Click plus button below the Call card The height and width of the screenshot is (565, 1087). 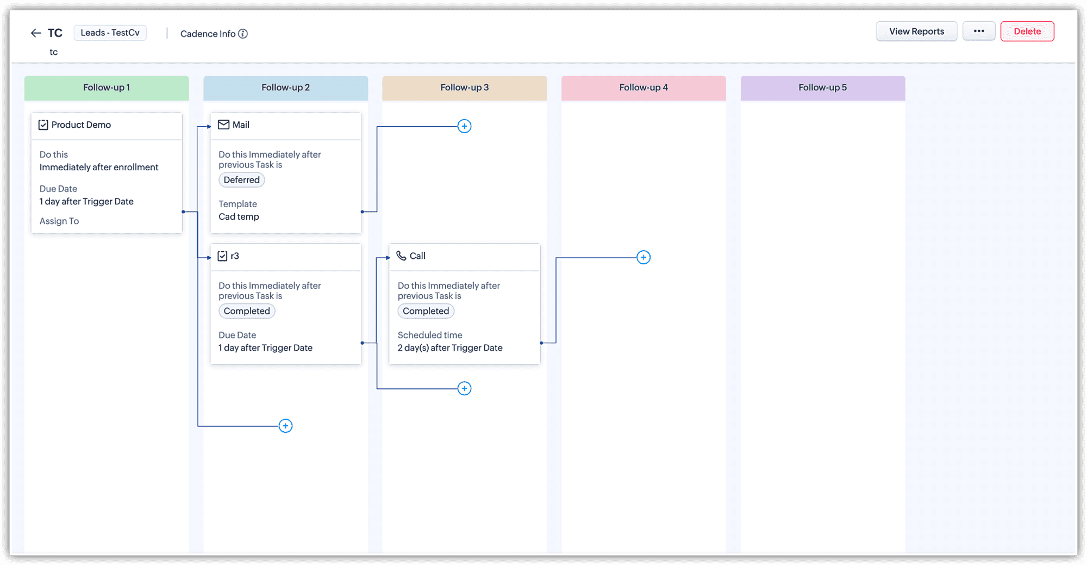(x=464, y=388)
